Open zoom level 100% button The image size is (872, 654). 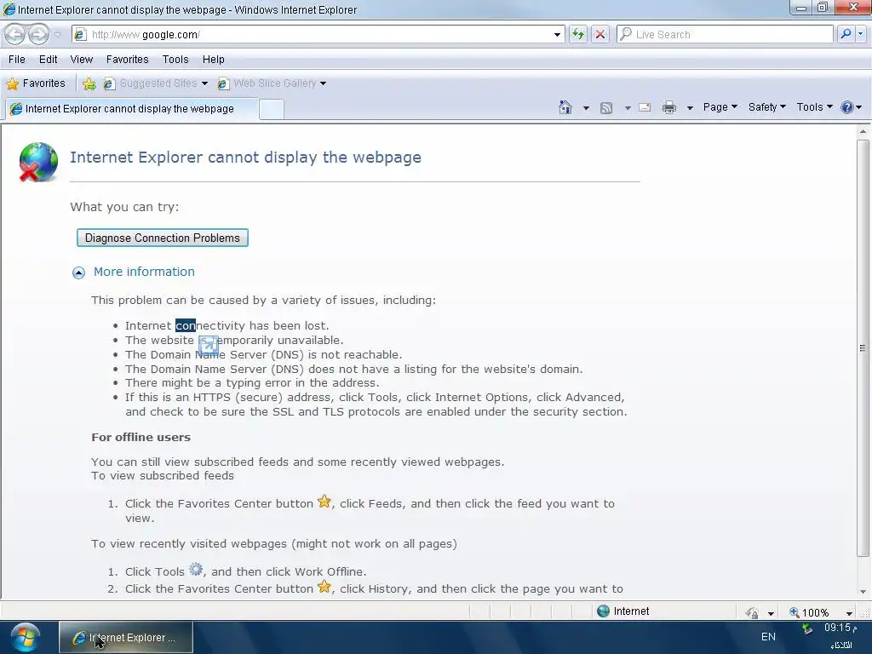pyautogui.click(x=809, y=612)
